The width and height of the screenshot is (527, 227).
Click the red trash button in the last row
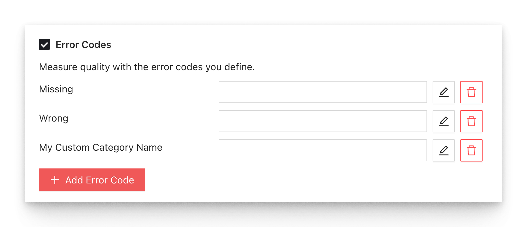click(x=471, y=150)
